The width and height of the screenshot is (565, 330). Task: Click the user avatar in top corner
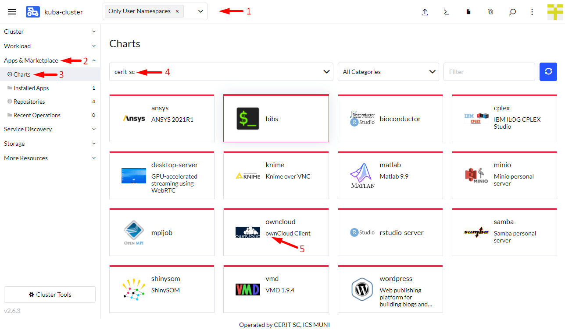pyautogui.click(x=555, y=12)
